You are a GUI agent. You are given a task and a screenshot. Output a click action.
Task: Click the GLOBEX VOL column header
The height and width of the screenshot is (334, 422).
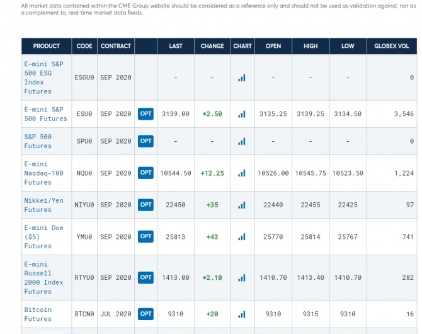pos(391,46)
